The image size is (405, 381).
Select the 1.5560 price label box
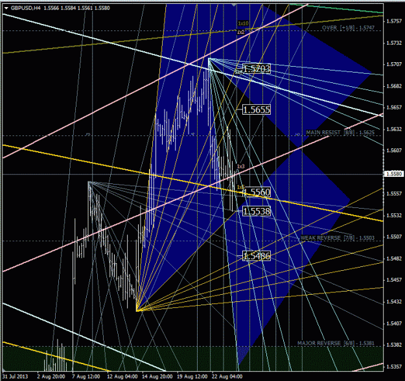(x=257, y=192)
